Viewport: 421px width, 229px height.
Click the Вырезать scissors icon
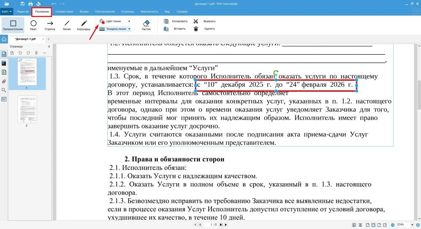[x=196, y=21]
